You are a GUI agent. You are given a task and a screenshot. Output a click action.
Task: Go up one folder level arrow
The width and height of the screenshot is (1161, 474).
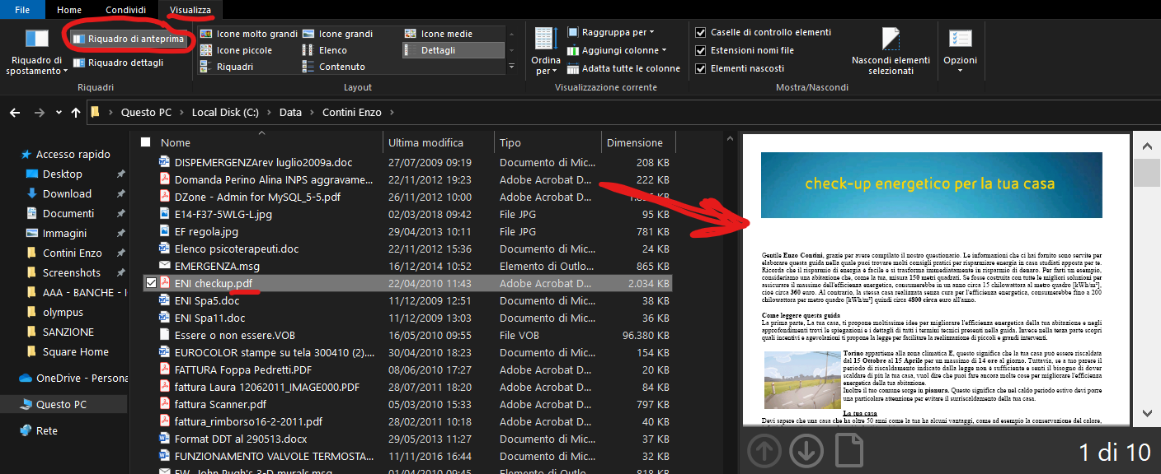76,112
